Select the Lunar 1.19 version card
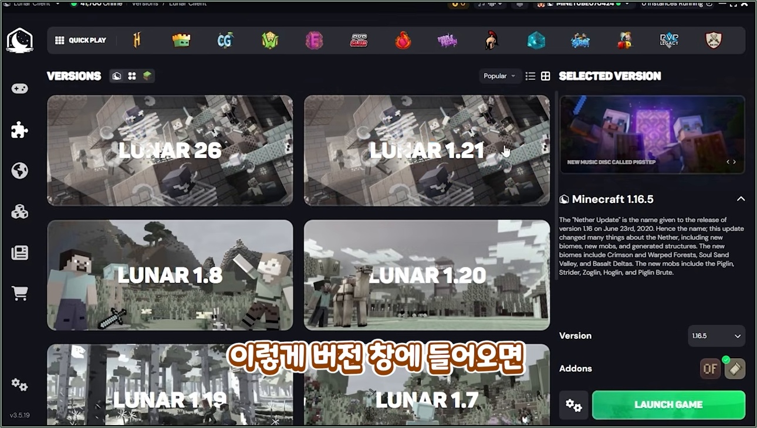757x428 pixels. (x=170, y=385)
